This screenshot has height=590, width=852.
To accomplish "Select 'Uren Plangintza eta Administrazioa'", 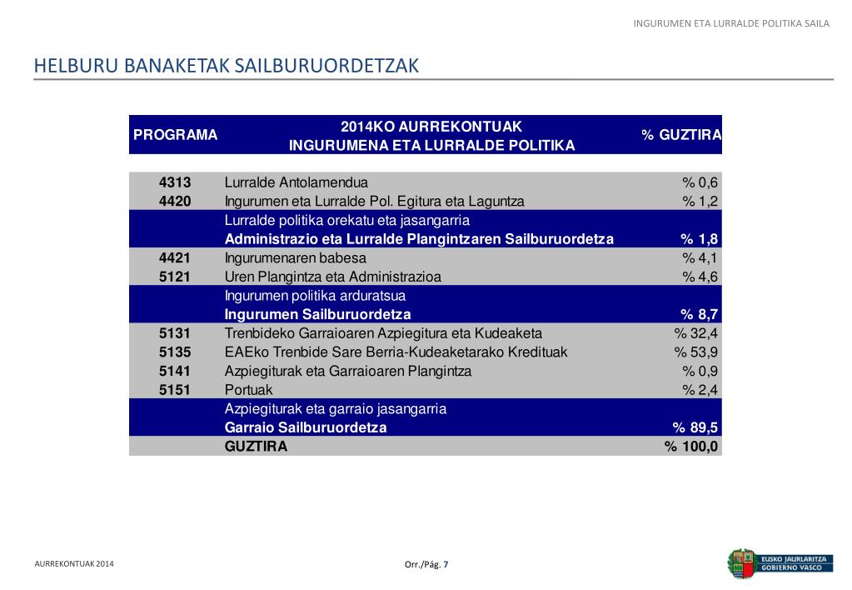I will pos(332,277).
